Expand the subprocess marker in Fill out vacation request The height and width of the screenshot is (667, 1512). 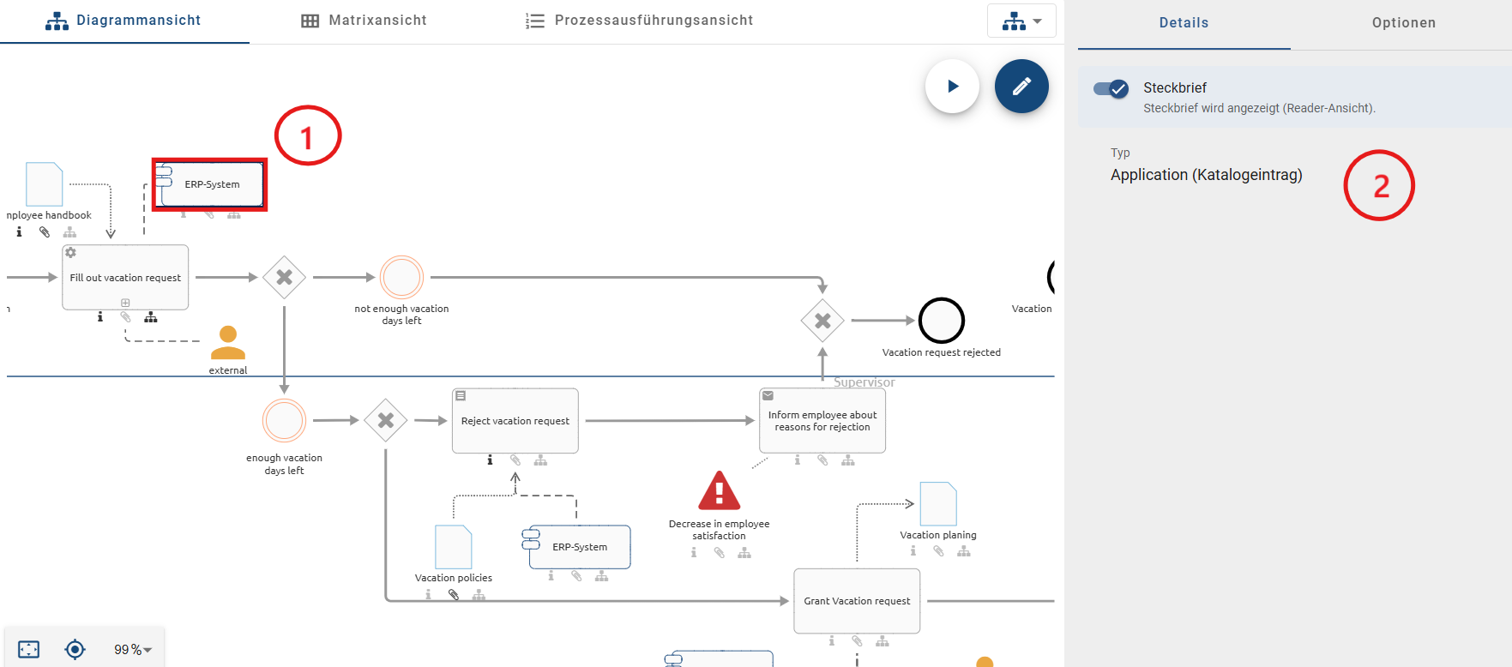click(125, 303)
